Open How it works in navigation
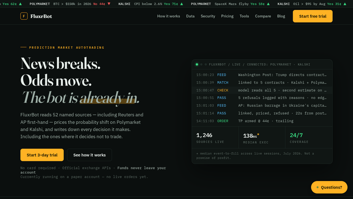The width and height of the screenshot is (353, 199). pos(168,16)
